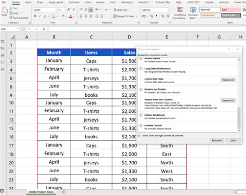Open Accounting Number Format

click(144, 16)
